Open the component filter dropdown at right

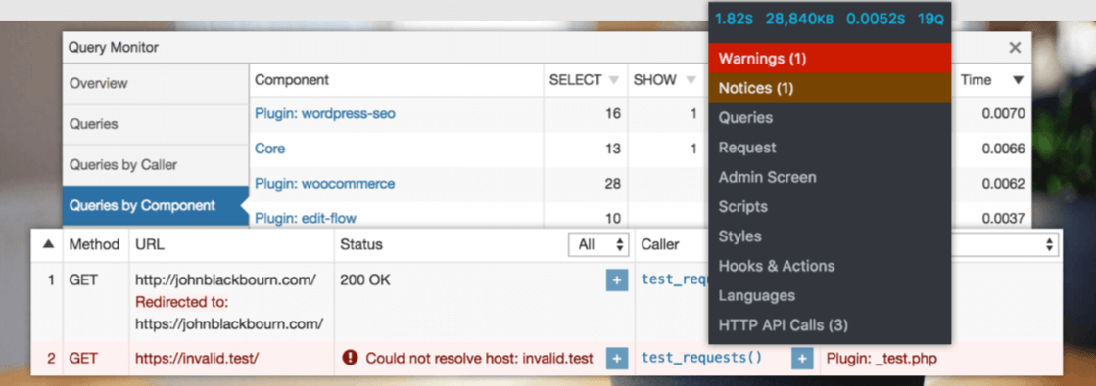click(x=1005, y=244)
